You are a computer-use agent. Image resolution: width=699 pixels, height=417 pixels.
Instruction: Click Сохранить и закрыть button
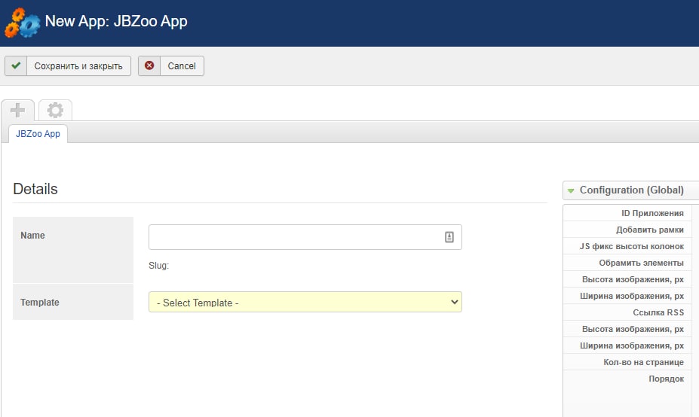click(x=68, y=66)
